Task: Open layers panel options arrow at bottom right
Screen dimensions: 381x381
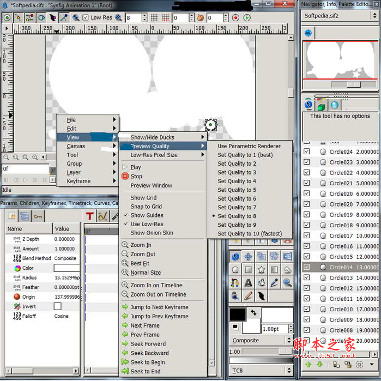Action: pyautogui.click(x=372, y=364)
